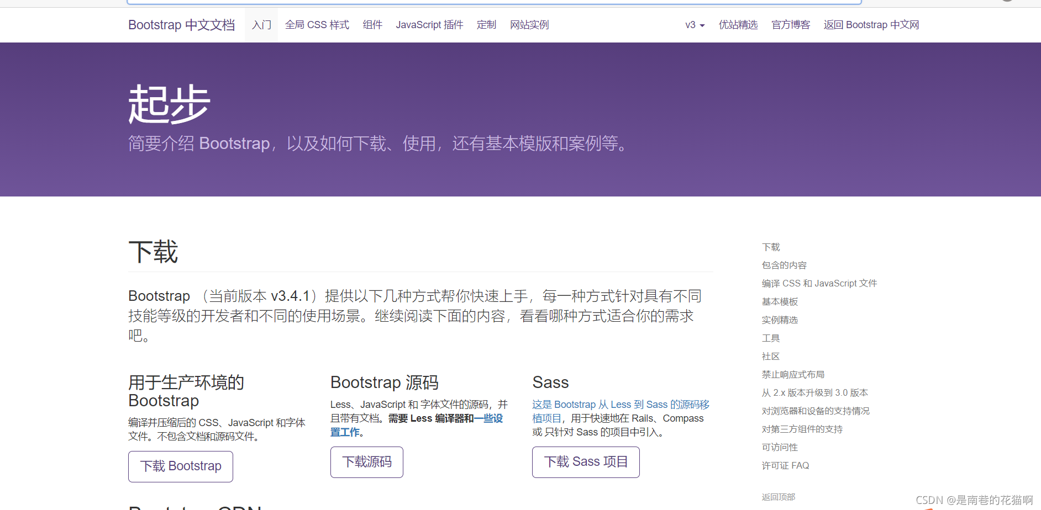This screenshot has width=1041, height=510.
Task: Jump to 基本模板 in the sidebar
Action: [780, 302]
